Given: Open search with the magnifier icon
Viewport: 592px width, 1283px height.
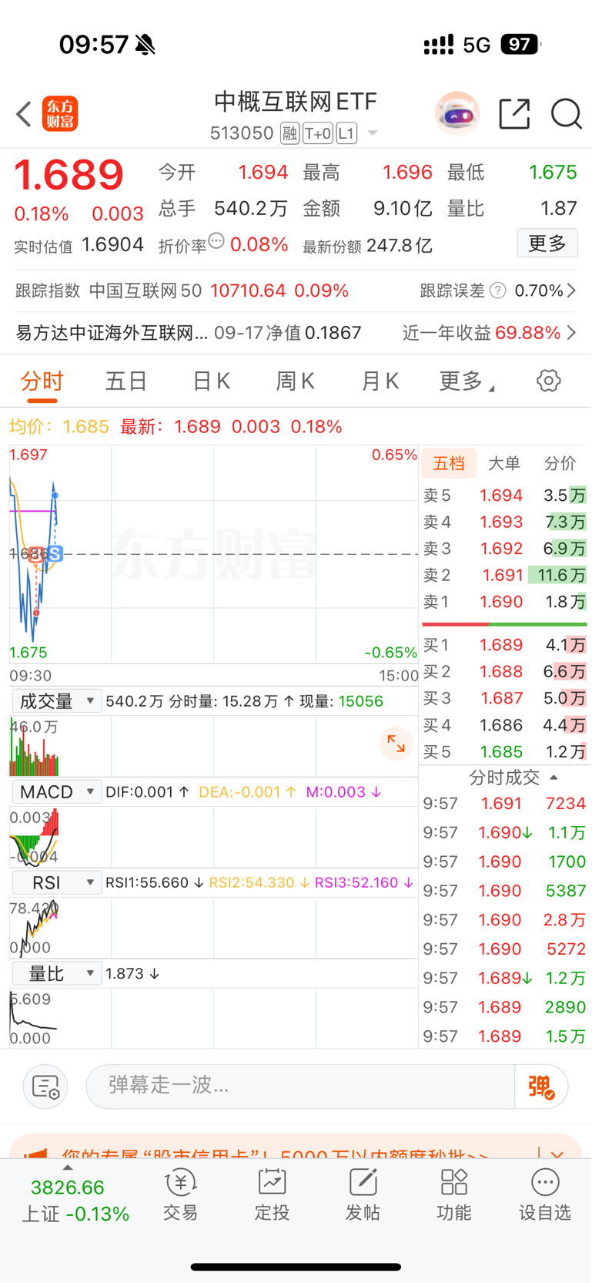Looking at the screenshot, I should tap(566, 114).
